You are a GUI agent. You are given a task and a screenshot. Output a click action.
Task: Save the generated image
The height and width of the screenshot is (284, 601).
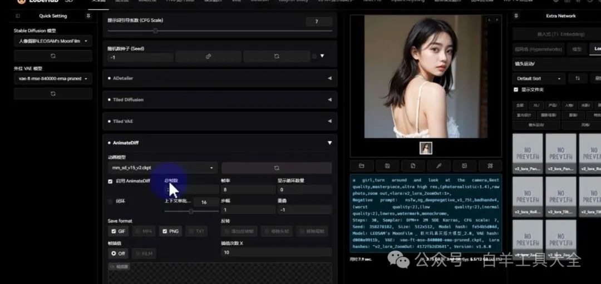coord(387,166)
